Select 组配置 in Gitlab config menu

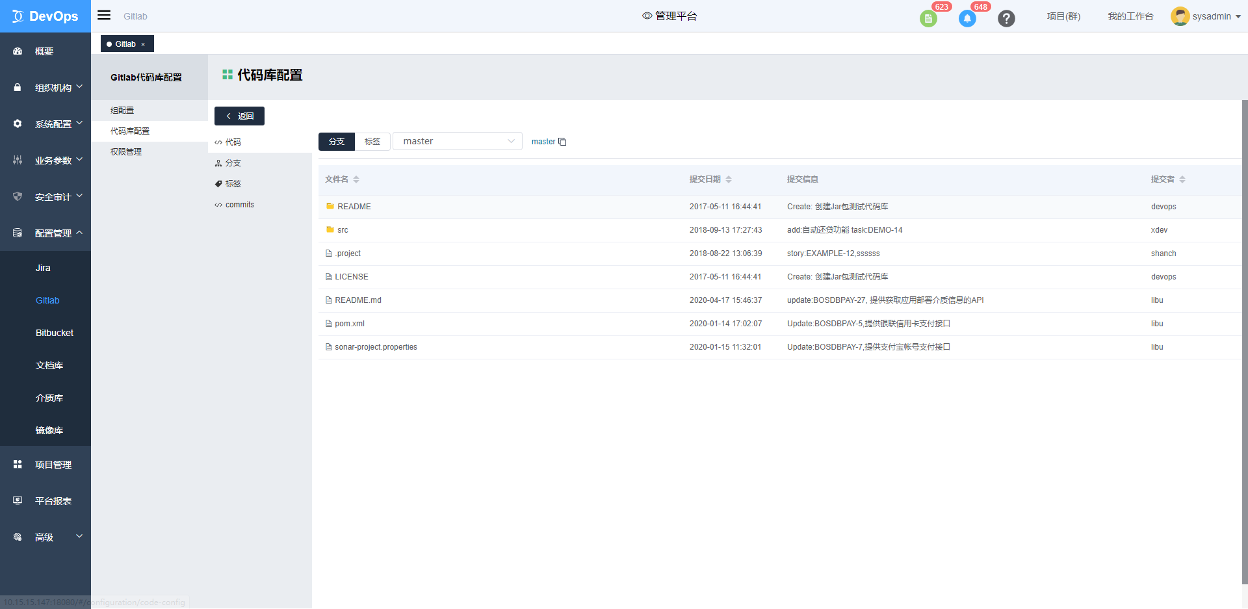(x=149, y=110)
